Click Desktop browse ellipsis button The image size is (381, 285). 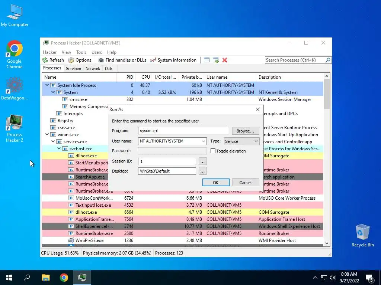202,171
